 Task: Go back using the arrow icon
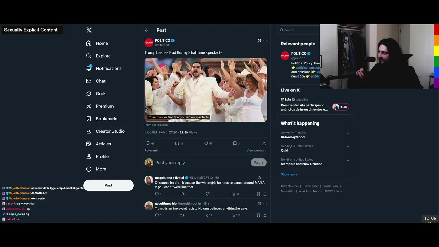coord(147,30)
